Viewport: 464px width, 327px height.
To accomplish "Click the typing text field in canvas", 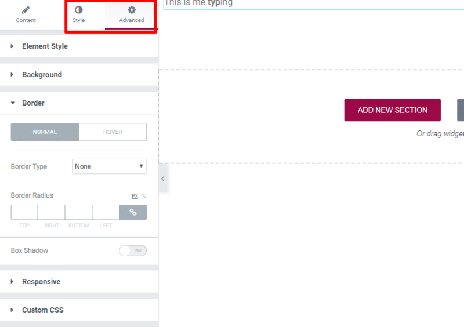I will click(314, 4).
